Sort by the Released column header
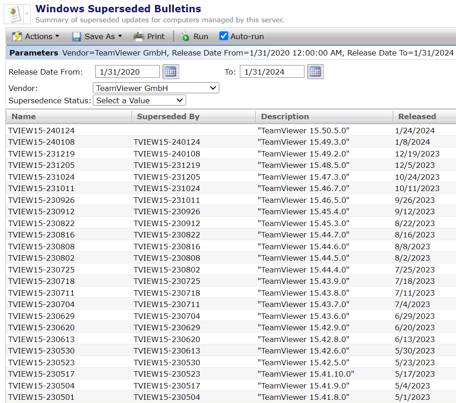Screen dimensions: 456x403 click(x=417, y=116)
